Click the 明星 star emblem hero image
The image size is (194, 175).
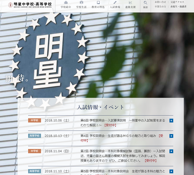point(49,61)
